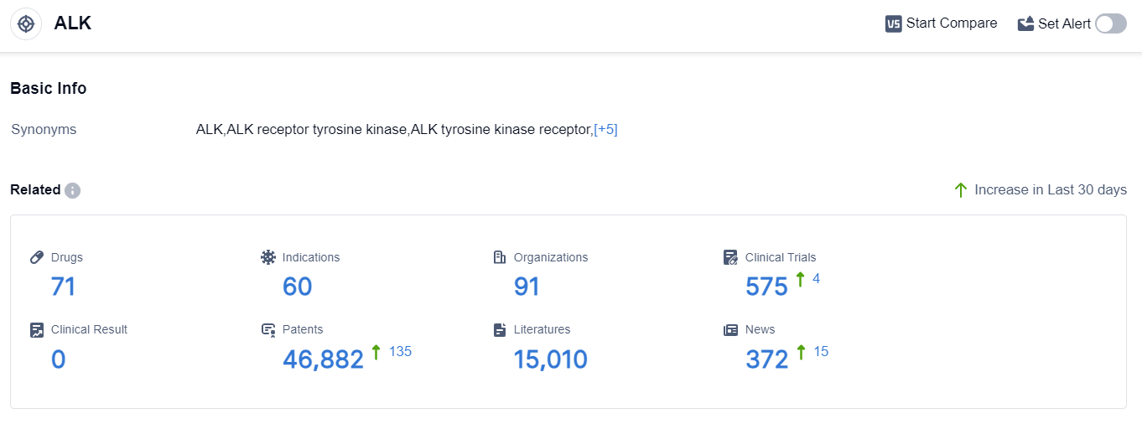Click the Set Alert bell icon
The image size is (1142, 429).
[x=1025, y=23]
